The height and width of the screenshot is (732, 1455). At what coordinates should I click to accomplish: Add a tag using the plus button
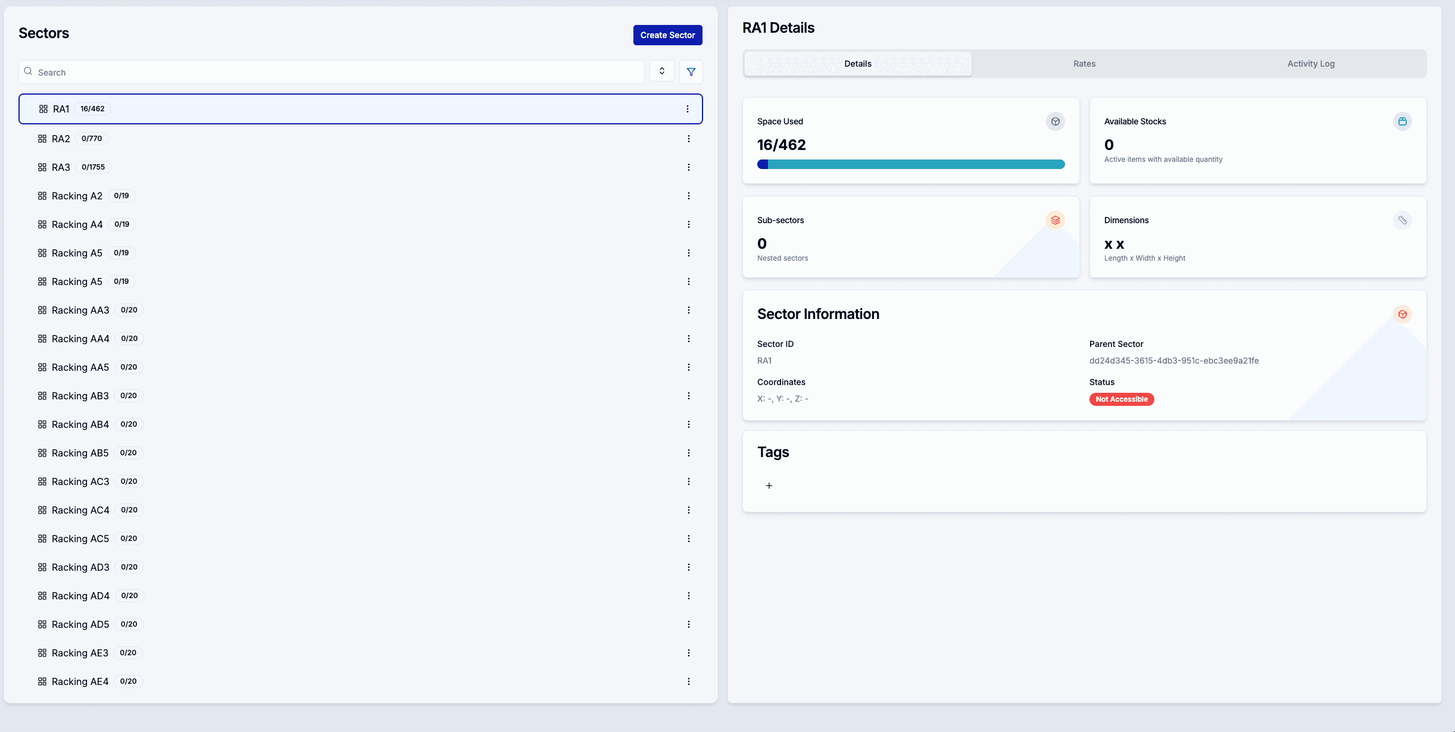(769, 485)
